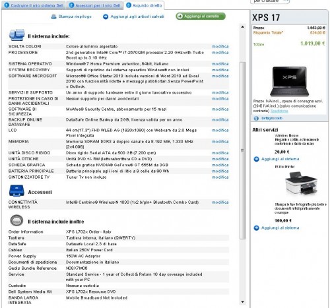Switch to Accessori per il mio Dell tab
330x308 pixels.
(94, 5)
